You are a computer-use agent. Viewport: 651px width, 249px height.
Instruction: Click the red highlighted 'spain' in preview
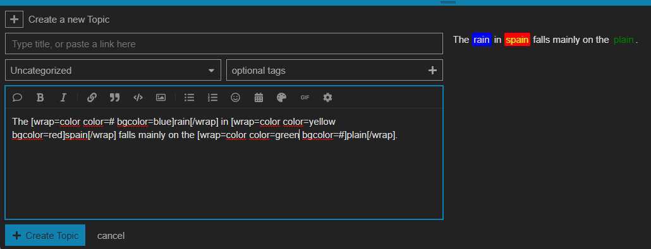(x=517, y=40)
